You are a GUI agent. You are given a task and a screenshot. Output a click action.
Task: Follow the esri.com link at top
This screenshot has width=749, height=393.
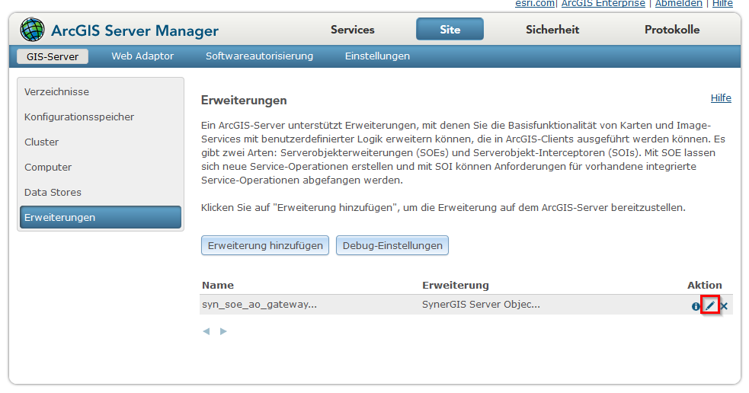(x=535, y=3)
